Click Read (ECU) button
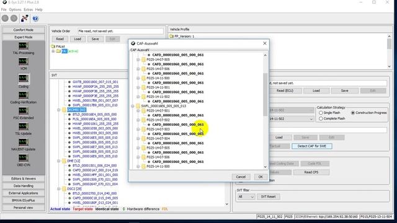The height and width of the screenshot is (223, 397). point(285,90)
